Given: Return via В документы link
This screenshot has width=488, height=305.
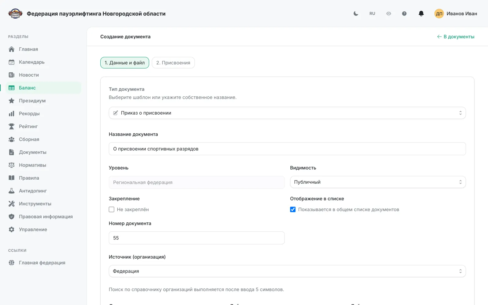Looking at the screenshot, I should click(x=456, y=37).
